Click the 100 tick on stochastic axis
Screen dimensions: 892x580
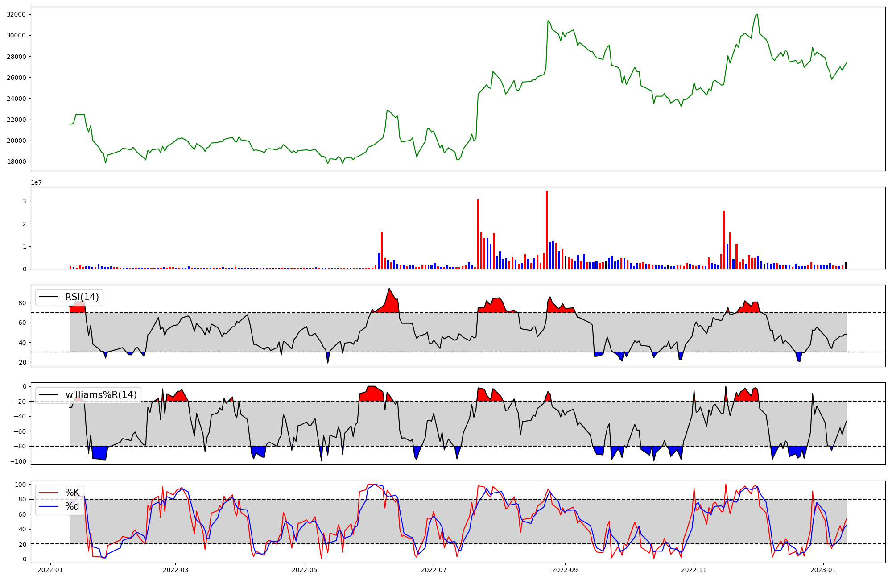click(x=21, y=485)
